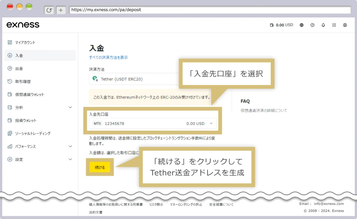Reload the page with browser refresh button
This screenshot has height=219, width=357.
click(49, 10)
